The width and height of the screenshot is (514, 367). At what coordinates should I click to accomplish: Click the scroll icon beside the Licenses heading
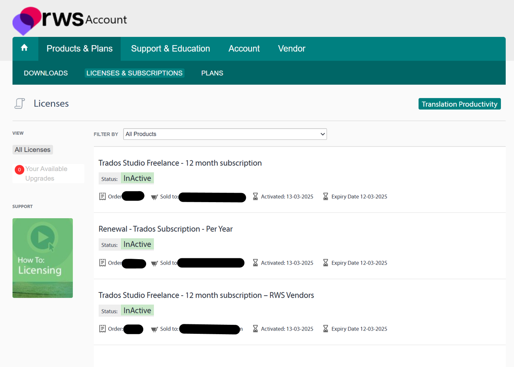19,103
